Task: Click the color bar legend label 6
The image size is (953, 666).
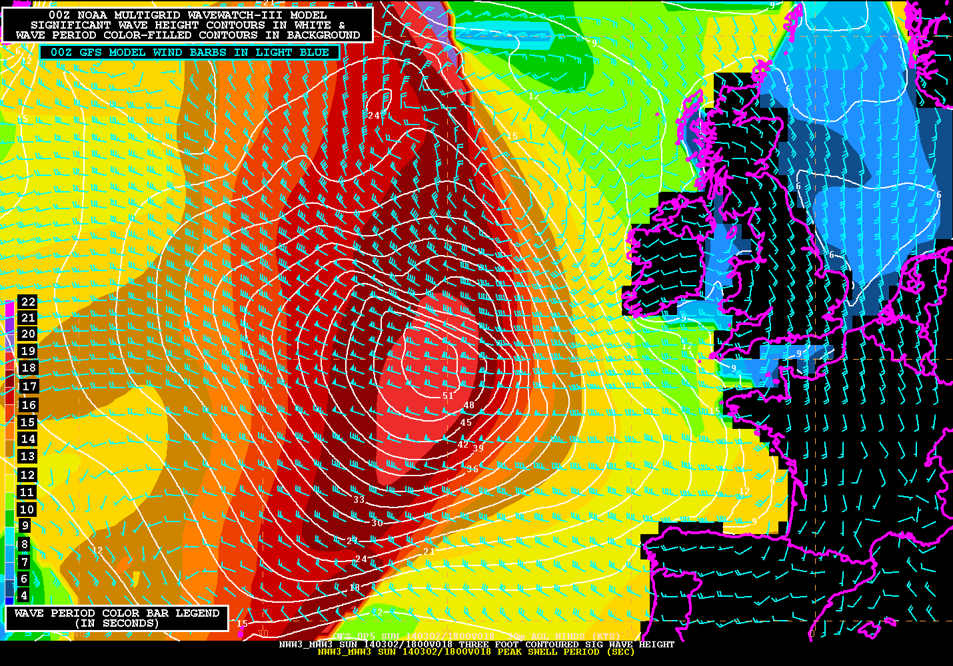Action: 24,579
